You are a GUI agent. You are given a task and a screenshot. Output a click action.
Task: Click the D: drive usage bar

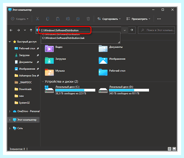tap(129, 90)
